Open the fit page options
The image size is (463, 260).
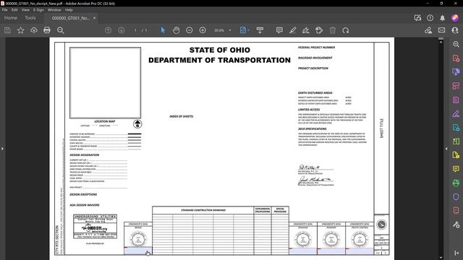tap(244, 30)
